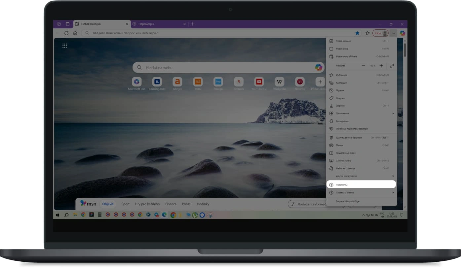This screenshot has width=461, height=268.
Task: Decrease zoom with the minus button
Action: coord(364,66)
